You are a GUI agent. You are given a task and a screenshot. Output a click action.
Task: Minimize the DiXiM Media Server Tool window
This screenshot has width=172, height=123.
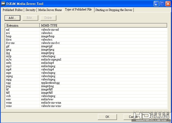point(156,4)
